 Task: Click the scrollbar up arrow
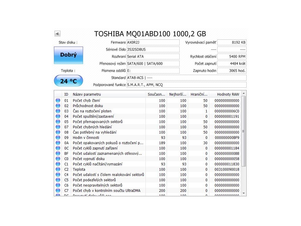pyautogui.click(x=244, y=93)
